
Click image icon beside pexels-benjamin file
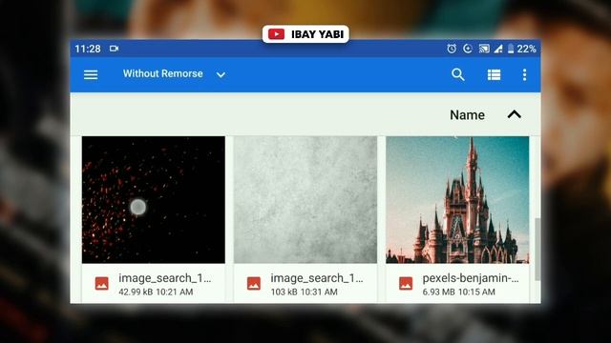(406, 284)
